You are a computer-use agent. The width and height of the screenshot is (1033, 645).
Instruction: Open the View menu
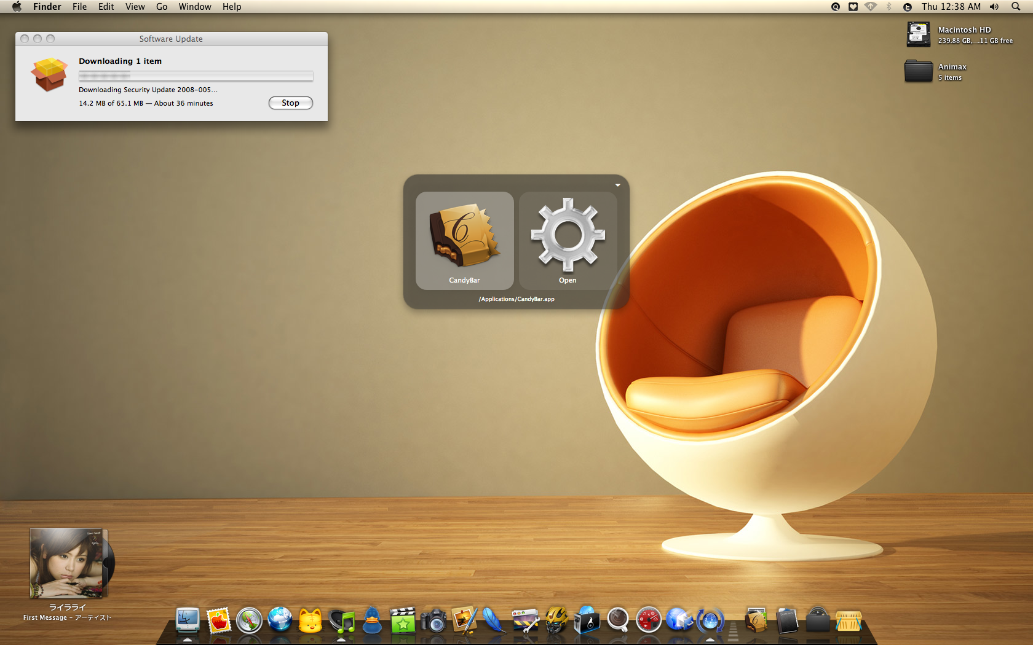[135, 7]
